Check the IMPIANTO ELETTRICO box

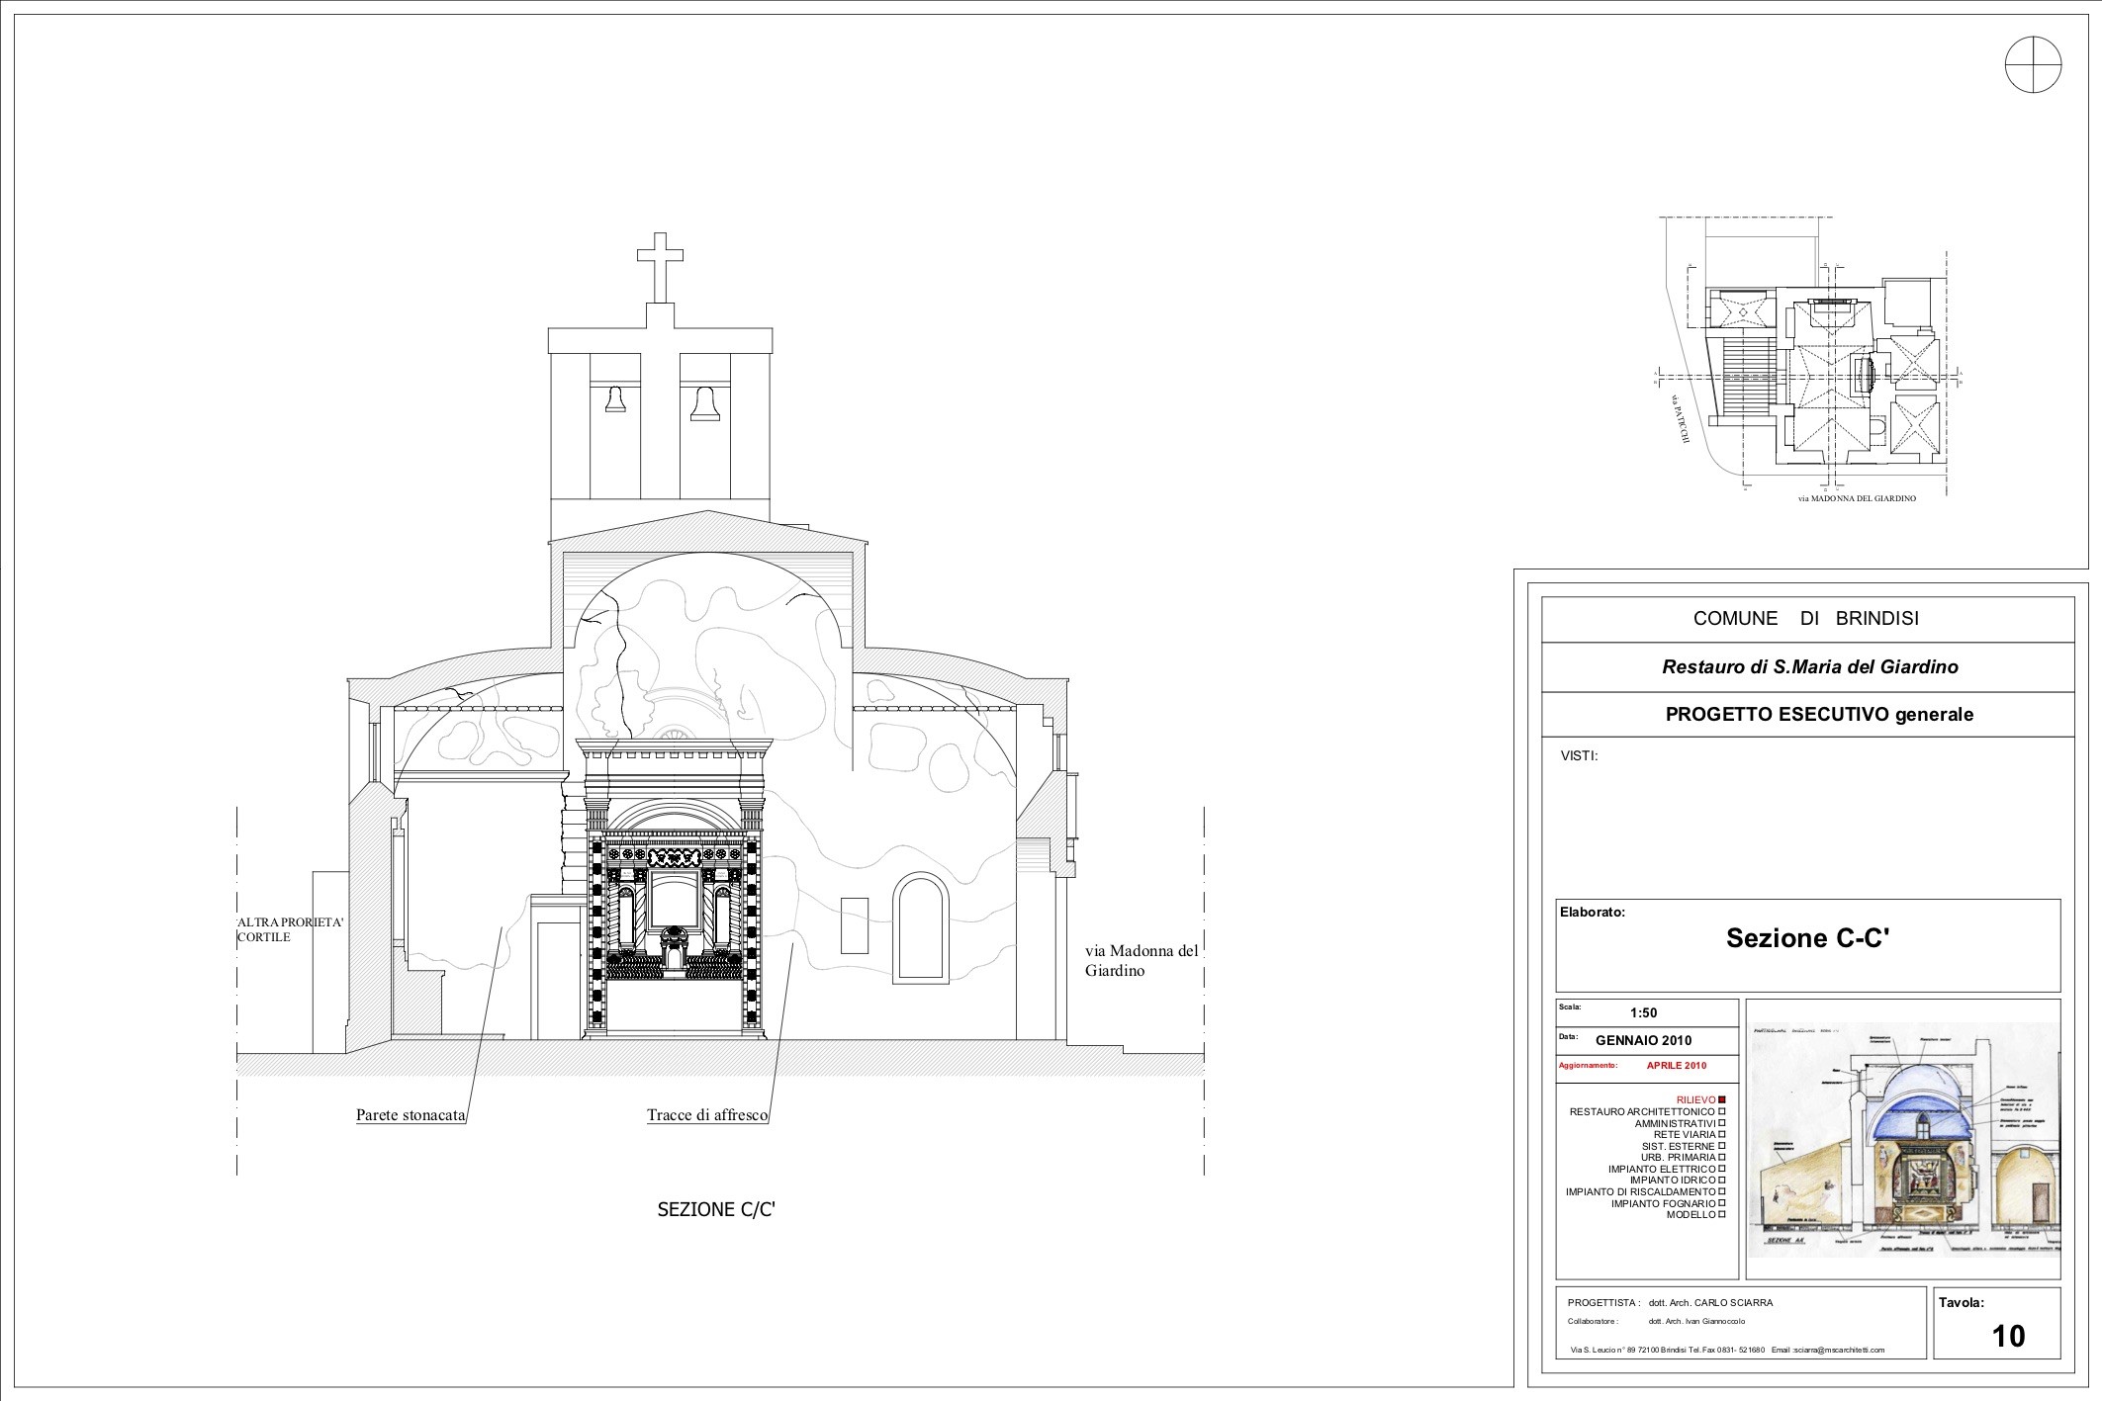pyautogui.click(x=1722, y=1169)
